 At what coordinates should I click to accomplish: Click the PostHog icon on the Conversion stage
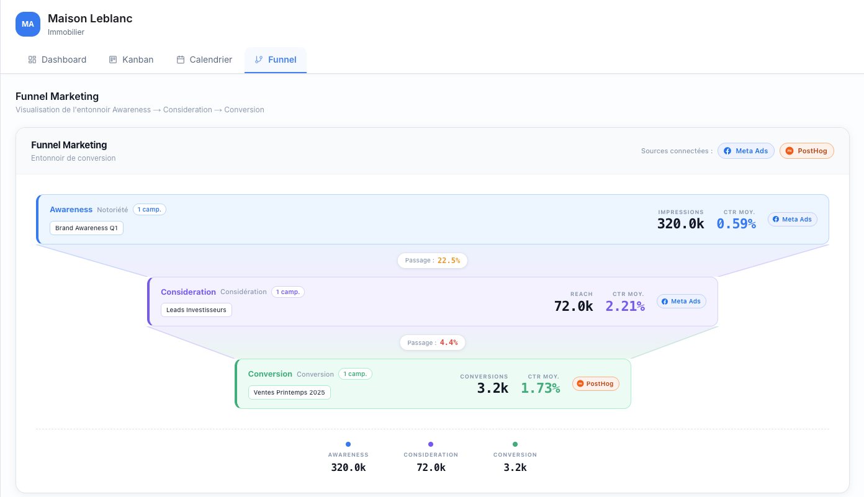(580, 383)
